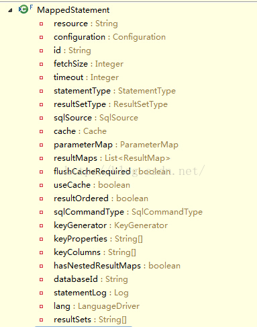
Task: Select the 'resultOrdered : boolean' field
Action: pyautogui.click(x=101, y=198)
